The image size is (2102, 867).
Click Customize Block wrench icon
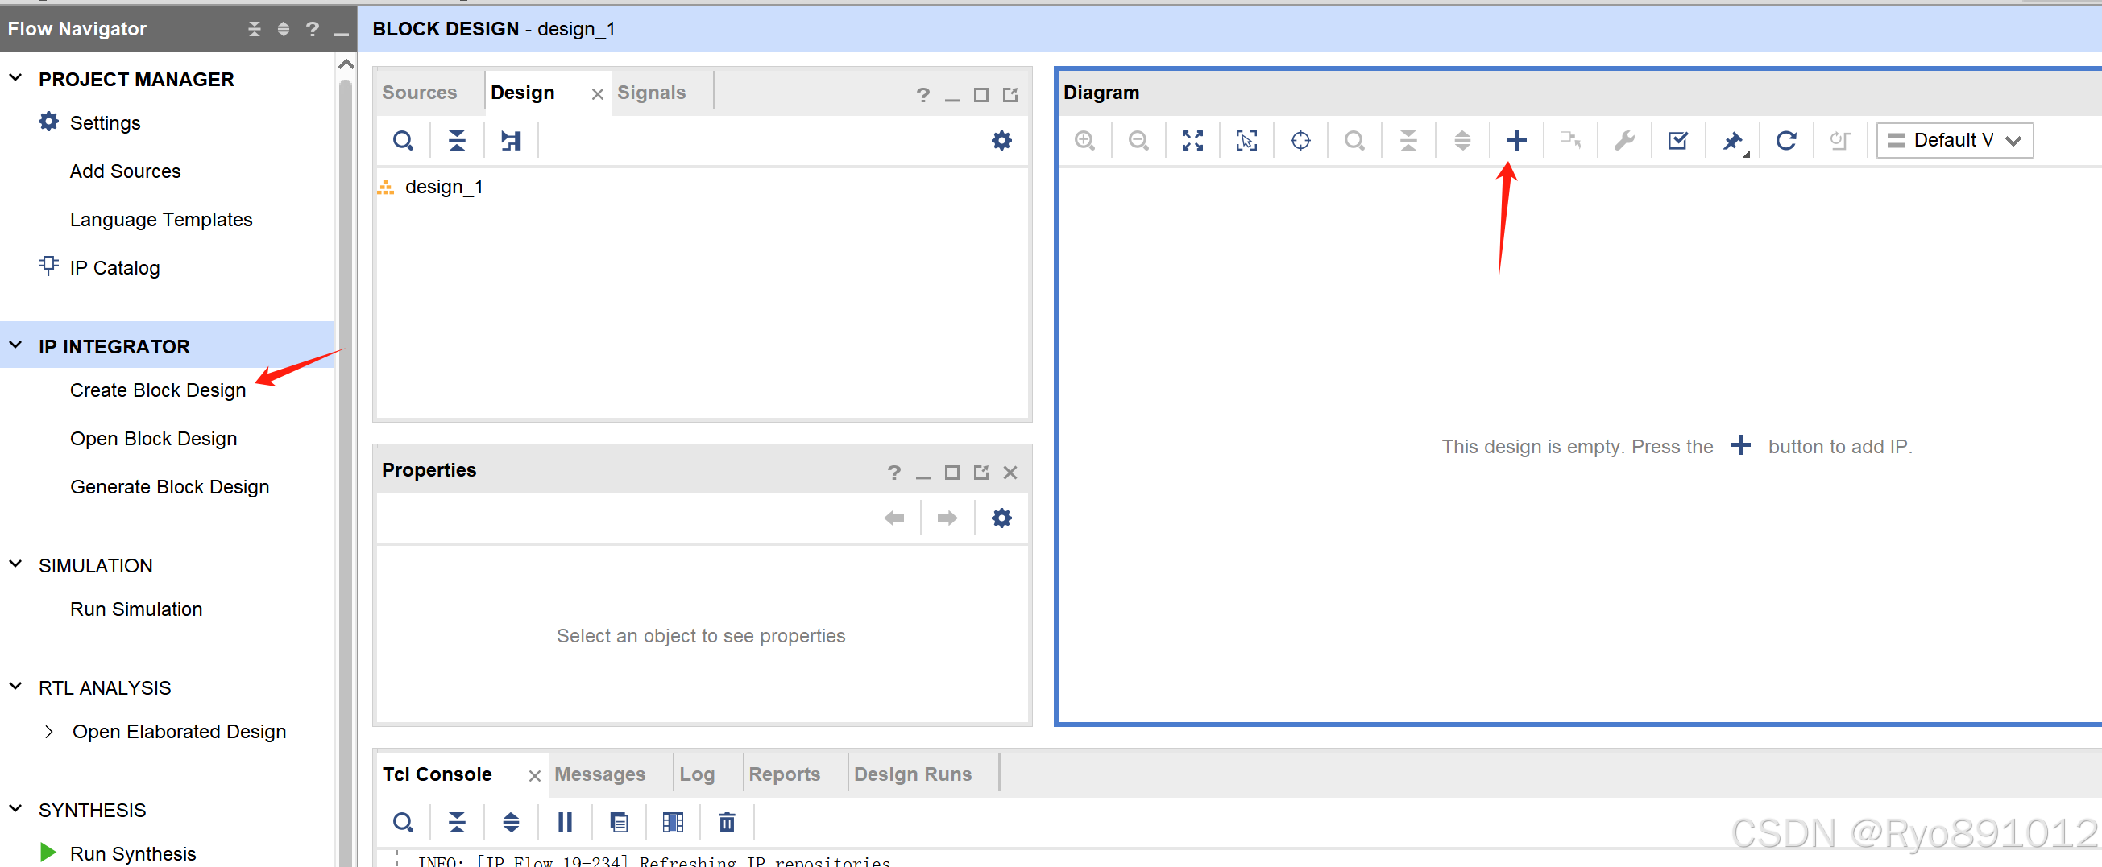pos(1623,140)
